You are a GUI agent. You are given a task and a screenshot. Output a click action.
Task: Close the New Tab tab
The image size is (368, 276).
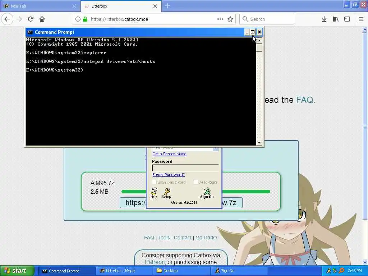coord(74,6)
